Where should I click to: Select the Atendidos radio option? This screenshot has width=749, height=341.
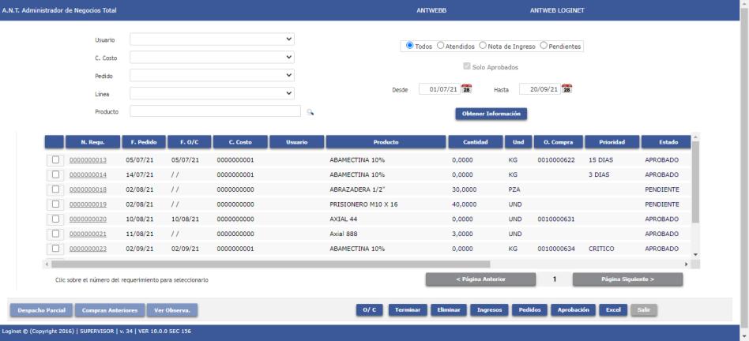(x=440, y=46)
